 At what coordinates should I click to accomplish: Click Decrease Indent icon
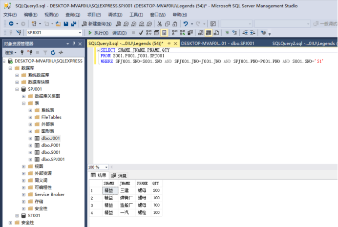coord(245,33)
